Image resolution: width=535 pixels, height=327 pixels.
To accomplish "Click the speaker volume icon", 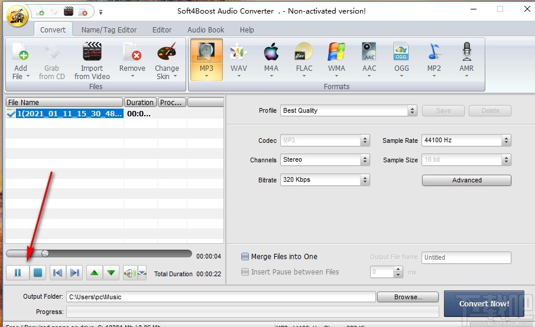I will (130, 273).
